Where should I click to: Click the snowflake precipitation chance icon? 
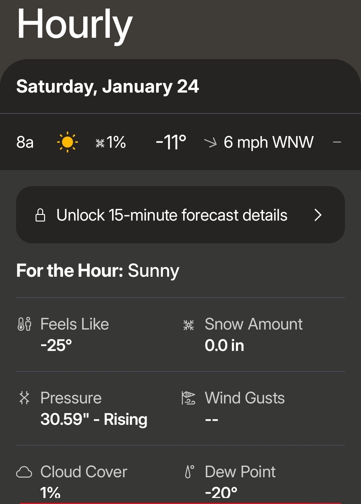click(x=100, y=143)
